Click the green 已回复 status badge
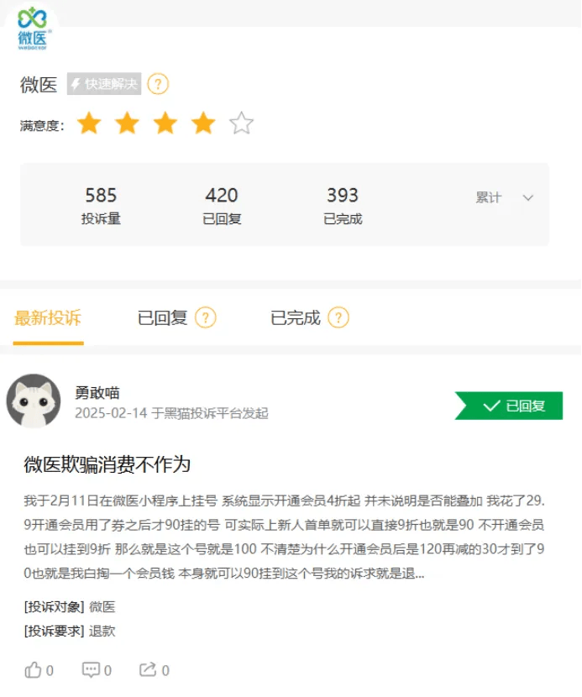 coord(509,406)
